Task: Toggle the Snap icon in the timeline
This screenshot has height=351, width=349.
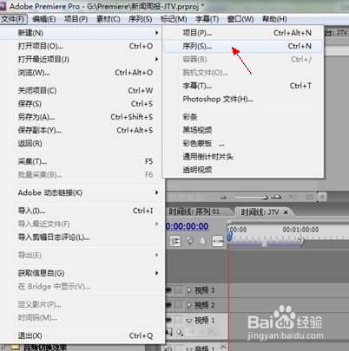Action: click(x=175, y=241)
